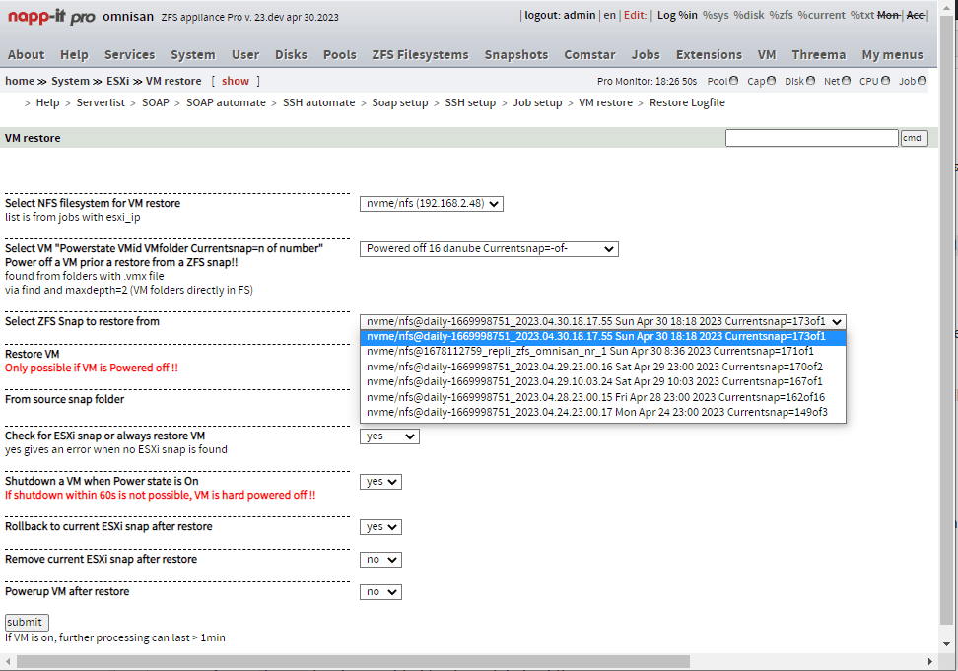This screenshot has height=671, width=958.
Task: Select snapshot option Currentsnap=162of16
Action: click(x=603, y=397)
